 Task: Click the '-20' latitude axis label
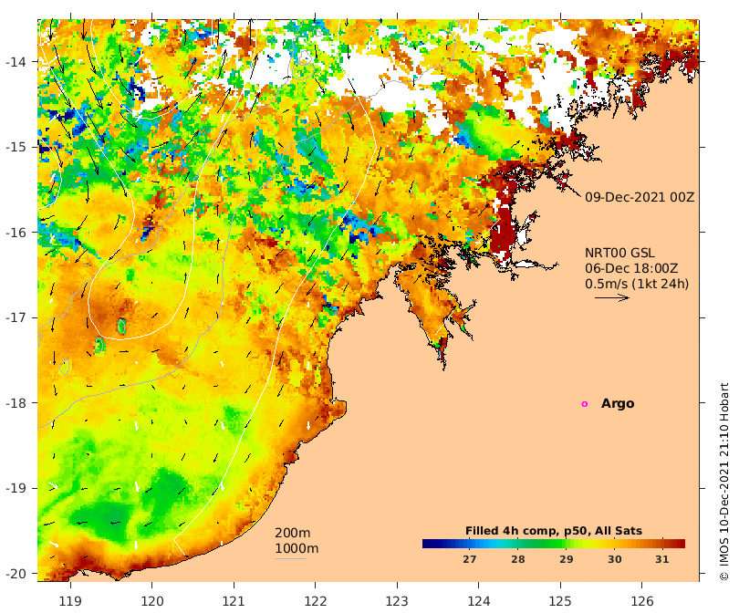click(x=16, y=574)
